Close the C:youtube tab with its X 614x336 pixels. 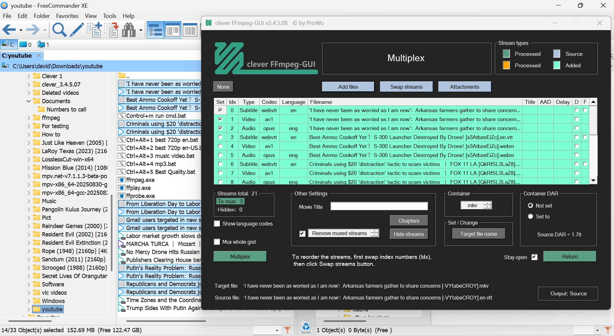tap(39, 55)
